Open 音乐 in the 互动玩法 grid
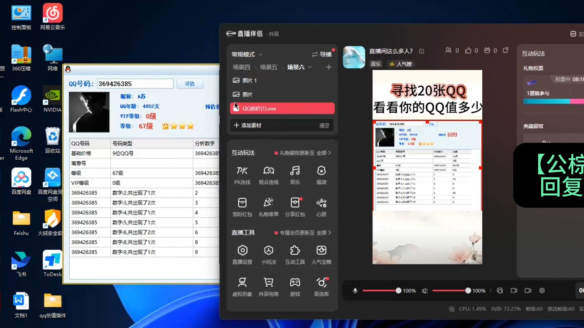The image size is (584, 328). [295, 175]
